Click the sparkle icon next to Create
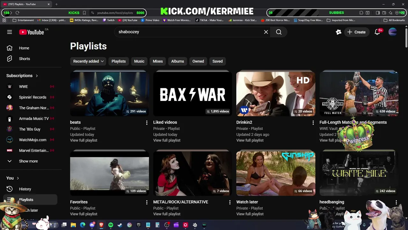The height and width of the screenshot is (230, 408). tap(339, 32)
